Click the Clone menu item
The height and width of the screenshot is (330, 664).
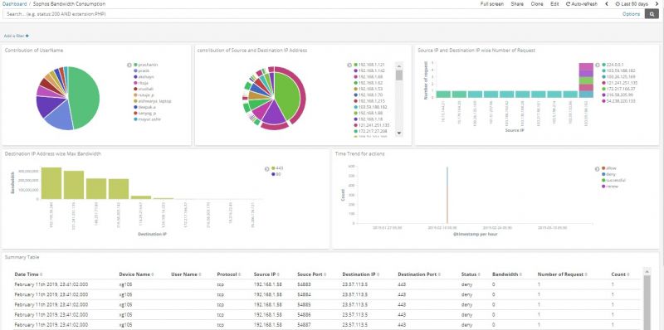click(x=537, y=4)
